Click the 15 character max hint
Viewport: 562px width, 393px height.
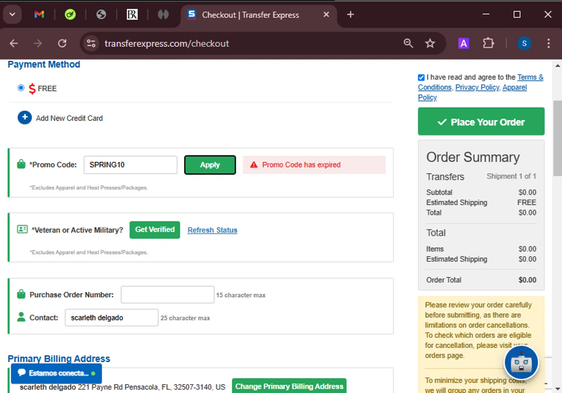click(x=241, y=295)
